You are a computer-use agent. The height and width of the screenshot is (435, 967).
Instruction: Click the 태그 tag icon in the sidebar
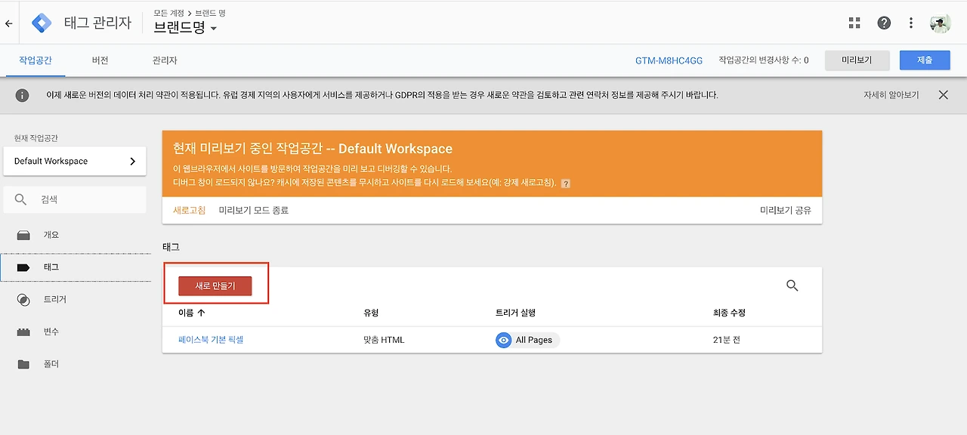[23, 267]
